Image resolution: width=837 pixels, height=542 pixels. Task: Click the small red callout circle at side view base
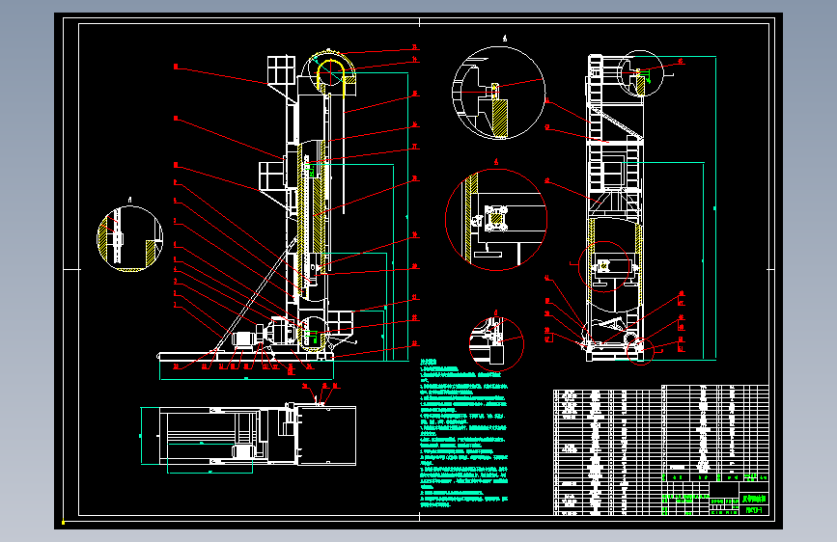(639, 350)
